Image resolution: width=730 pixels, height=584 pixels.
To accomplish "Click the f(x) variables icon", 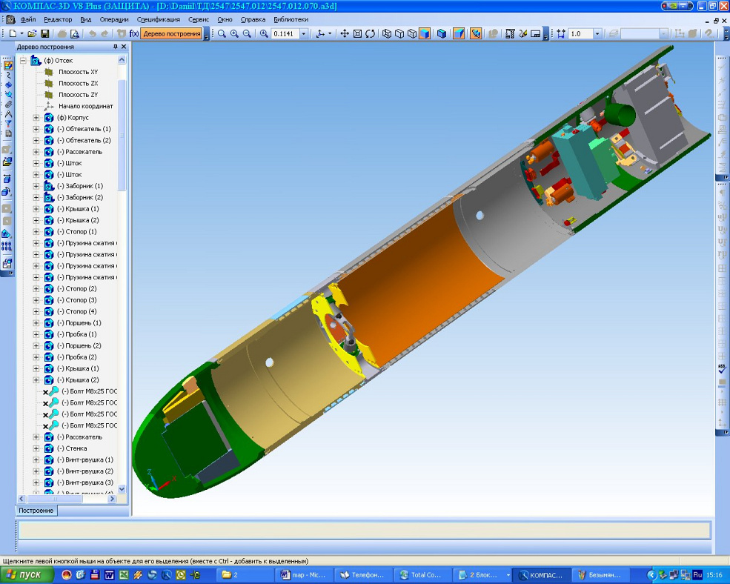I will click(x=134, y=34).
